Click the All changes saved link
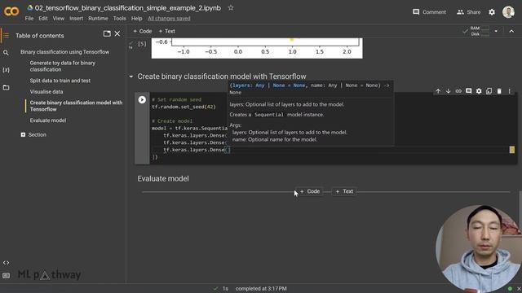The width and height of the screenshot is (522, 293). (169, 18)
